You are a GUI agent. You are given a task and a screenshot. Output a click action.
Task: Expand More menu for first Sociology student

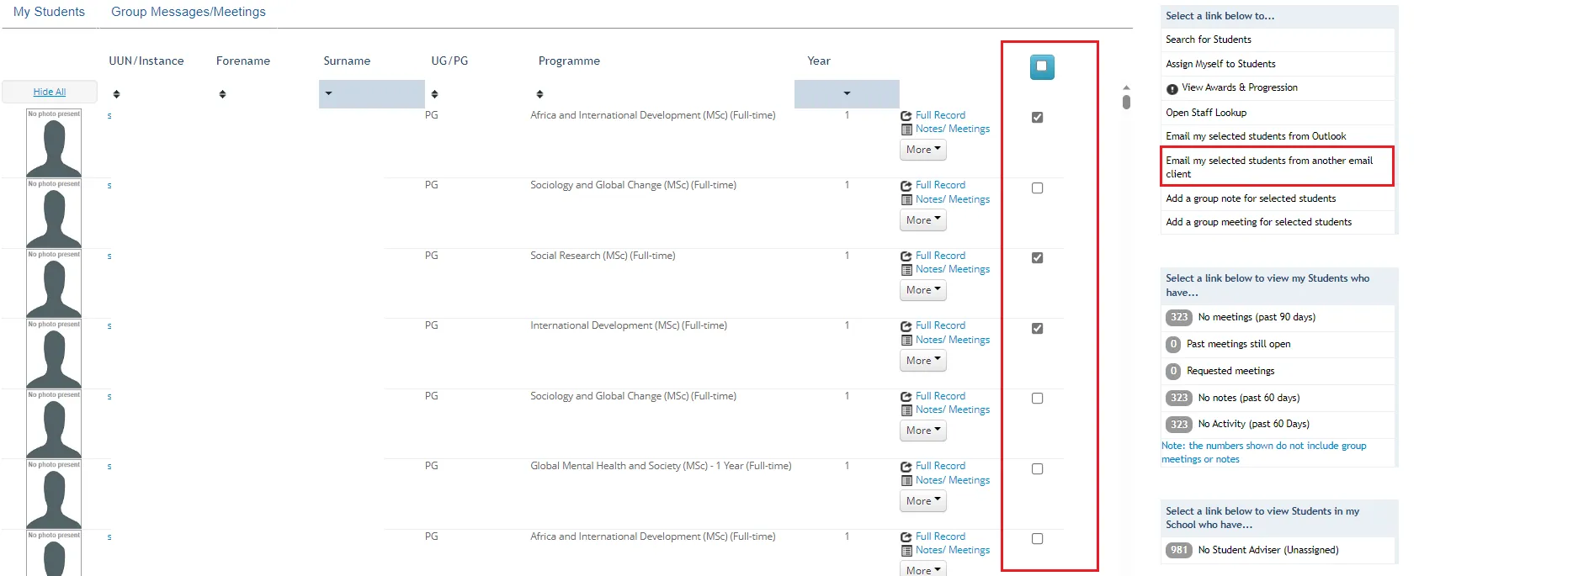(923, 220)
